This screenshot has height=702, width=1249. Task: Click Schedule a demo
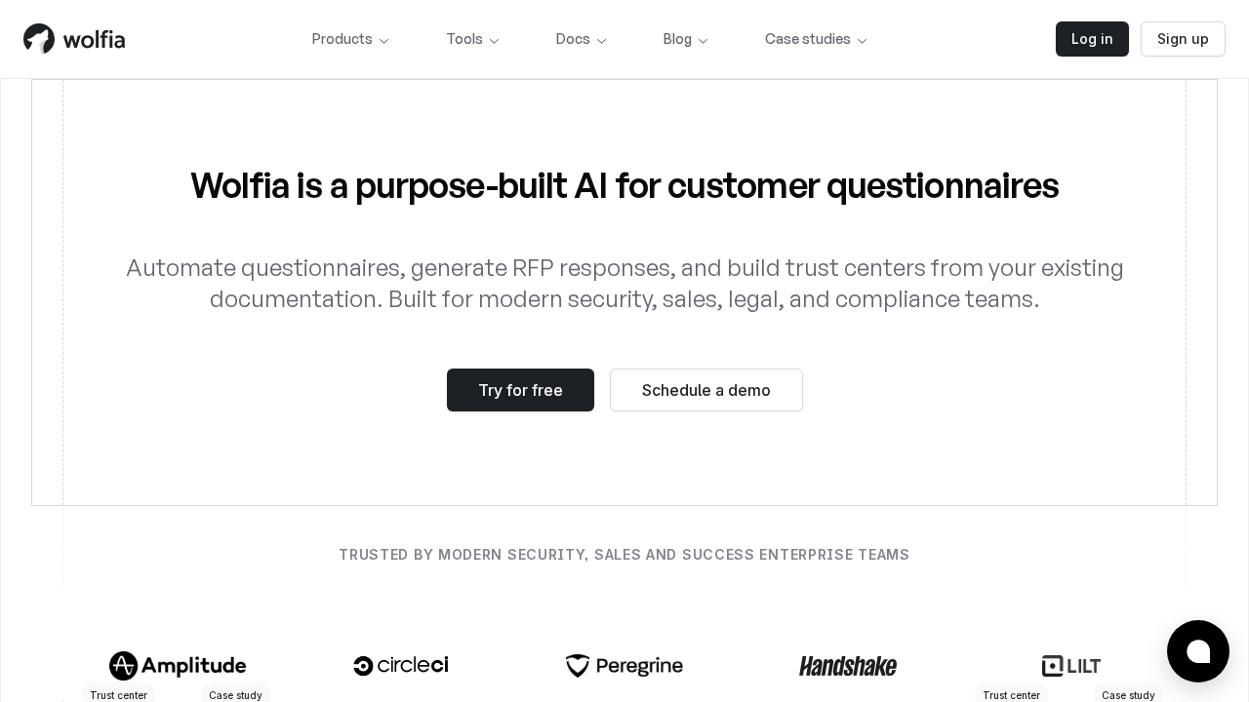706,390
